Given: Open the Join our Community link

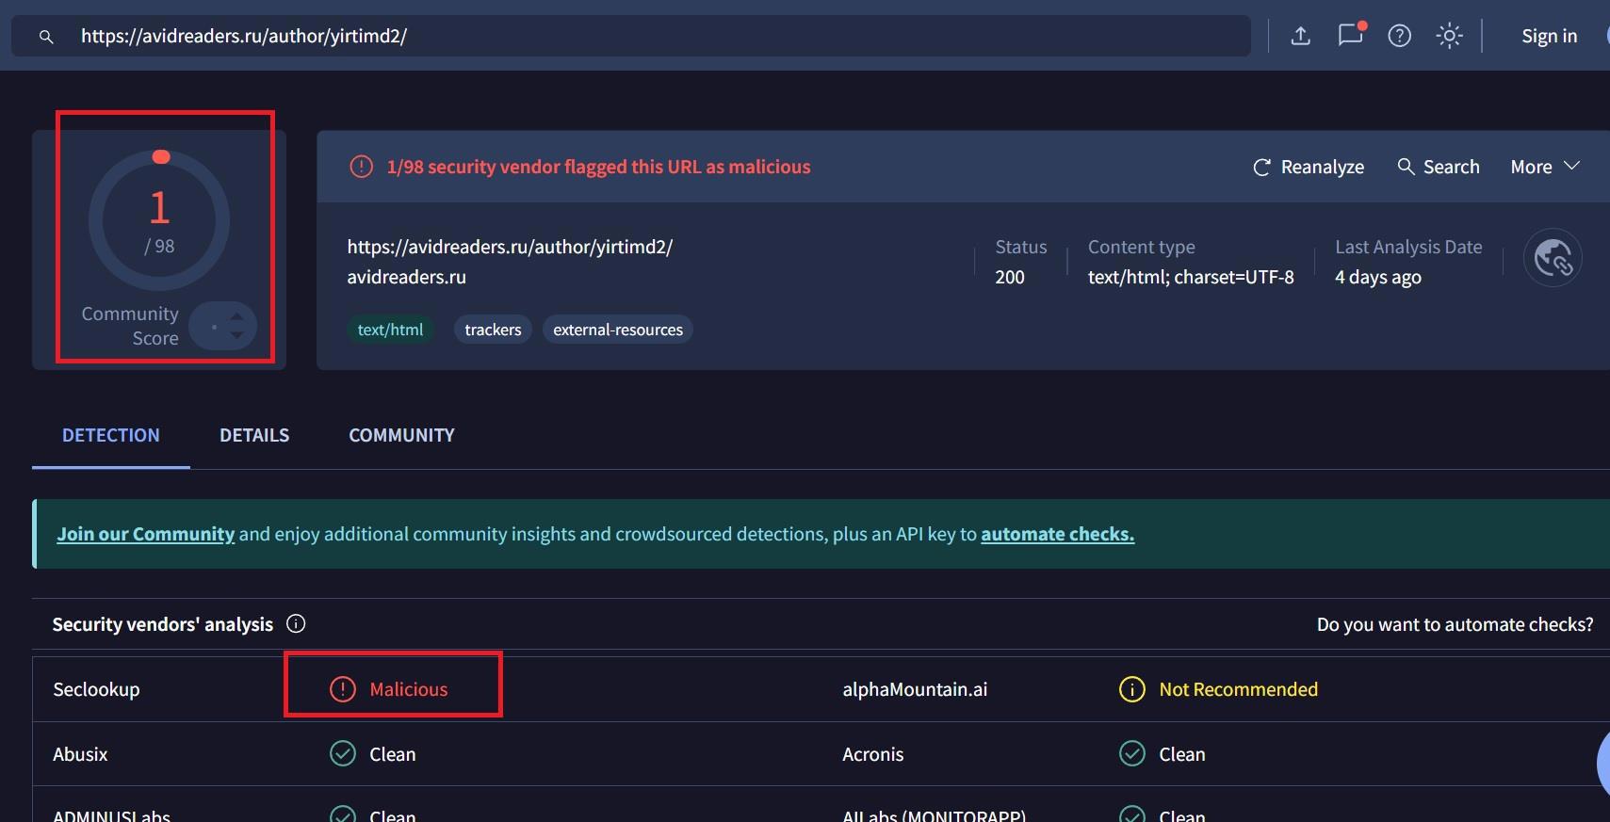Looking at the screenshot, I should click(145, 534).
